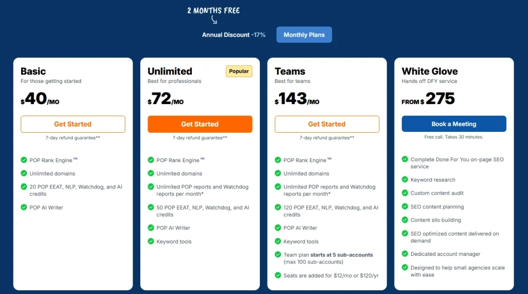Viewport: 528px width, 294px height.
Task: Click the White Glove plan title
Action: coord(430,71)
